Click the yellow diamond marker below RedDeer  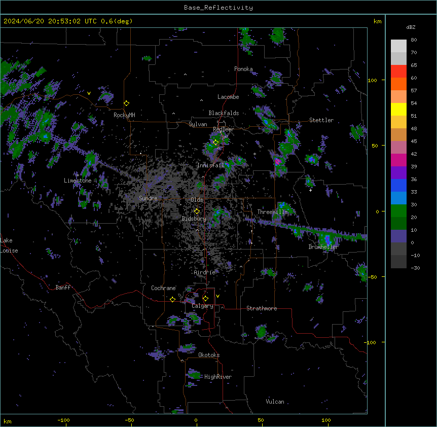click(215, 143)
